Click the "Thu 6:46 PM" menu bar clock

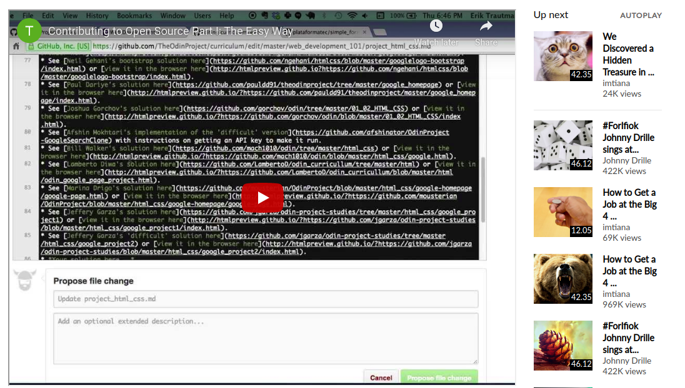point(442,16)
